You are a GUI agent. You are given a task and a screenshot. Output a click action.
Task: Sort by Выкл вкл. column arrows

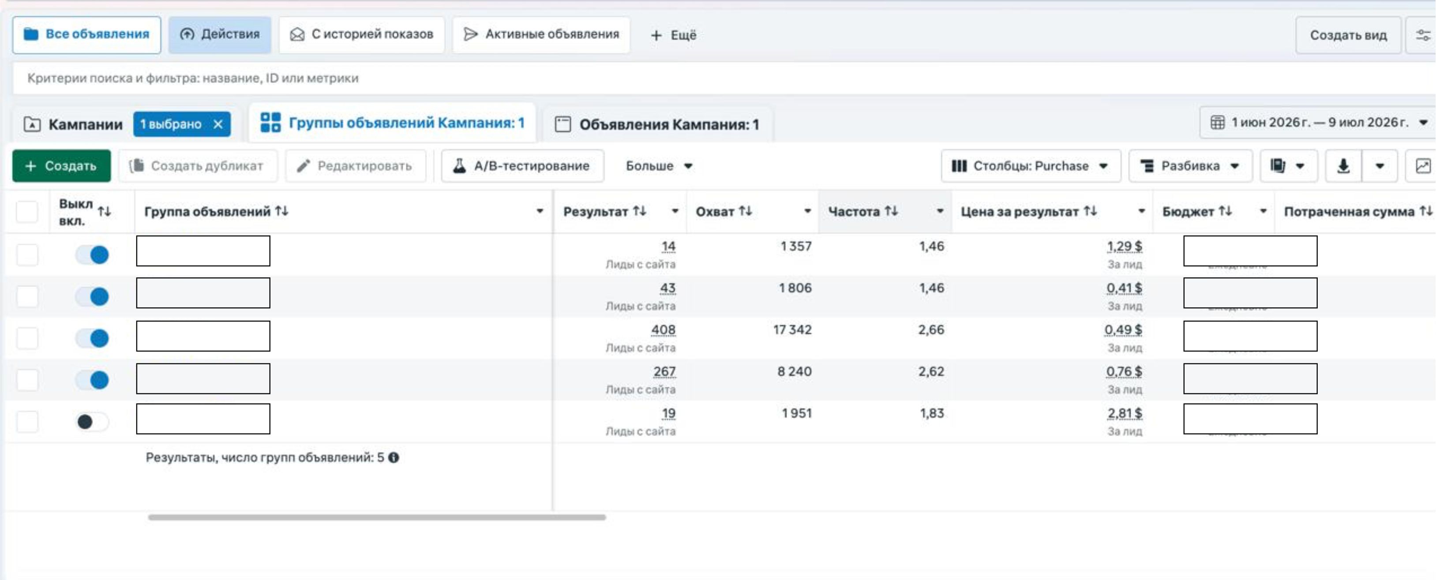point(104,212)
